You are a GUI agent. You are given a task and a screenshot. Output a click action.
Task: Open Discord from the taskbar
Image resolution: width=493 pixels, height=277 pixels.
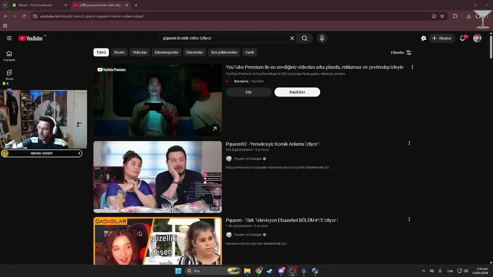coord(281,271)
